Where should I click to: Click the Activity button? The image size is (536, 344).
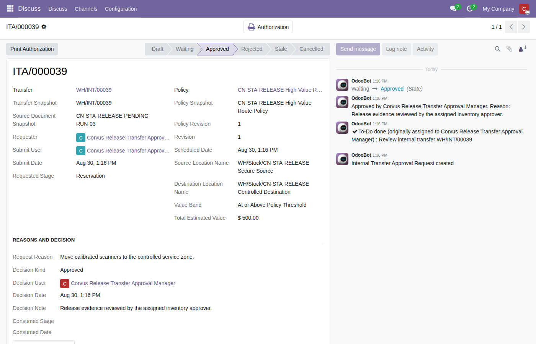click(425, 49)
